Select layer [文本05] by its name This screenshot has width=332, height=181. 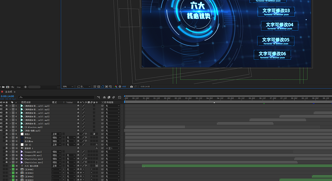point(29,173)
